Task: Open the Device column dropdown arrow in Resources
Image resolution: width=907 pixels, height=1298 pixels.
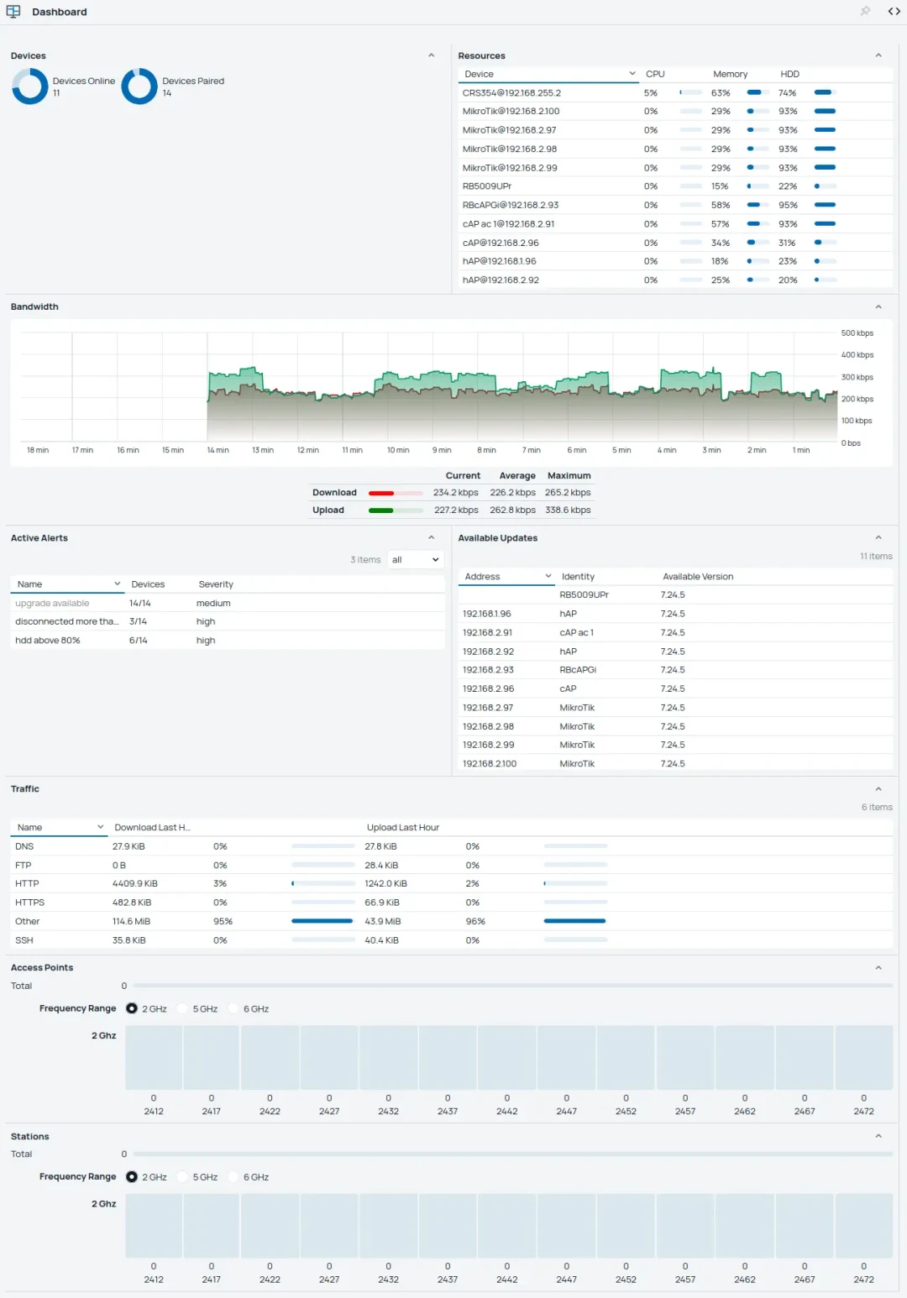Action: (632, 74)
